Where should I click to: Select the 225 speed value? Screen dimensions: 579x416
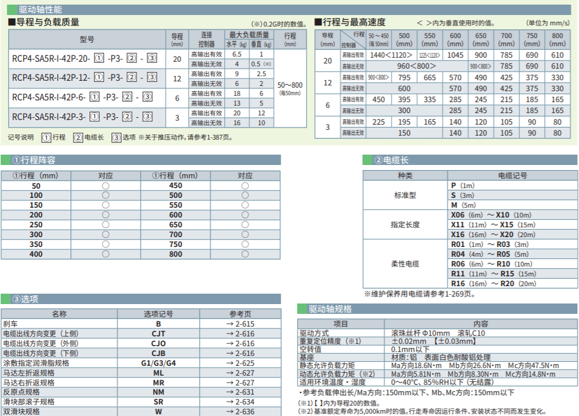[x=378, y=122]
